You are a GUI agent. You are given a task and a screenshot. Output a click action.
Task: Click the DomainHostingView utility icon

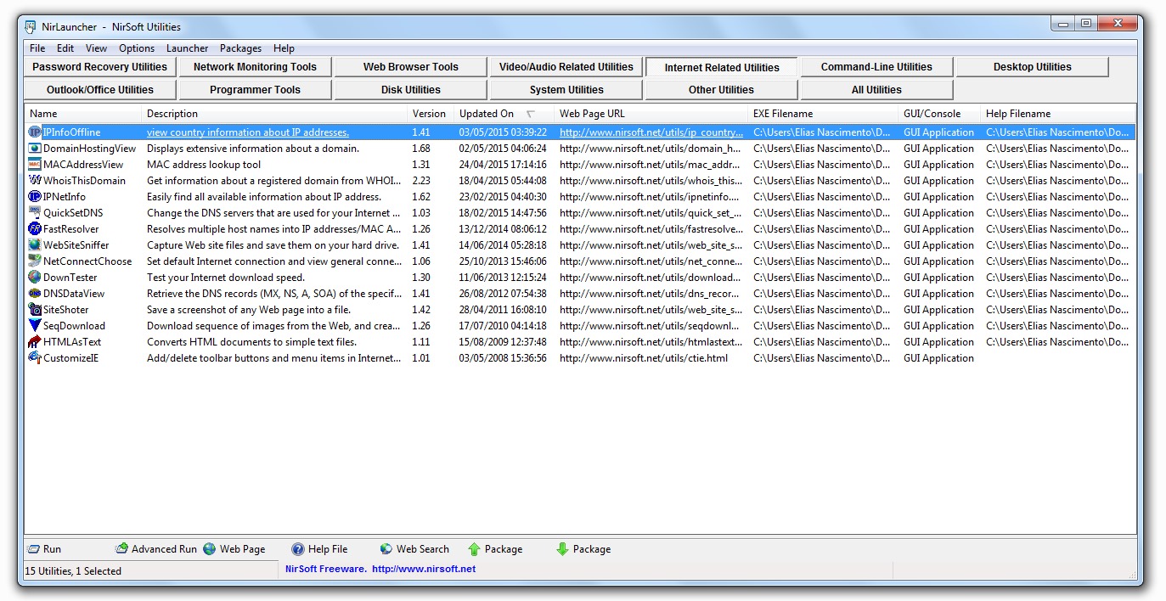click(35, 149)
